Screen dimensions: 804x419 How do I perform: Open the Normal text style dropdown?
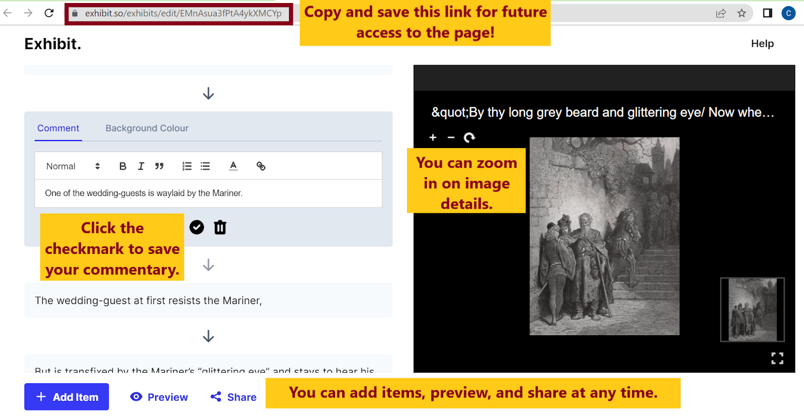click(x=73, y=166)
